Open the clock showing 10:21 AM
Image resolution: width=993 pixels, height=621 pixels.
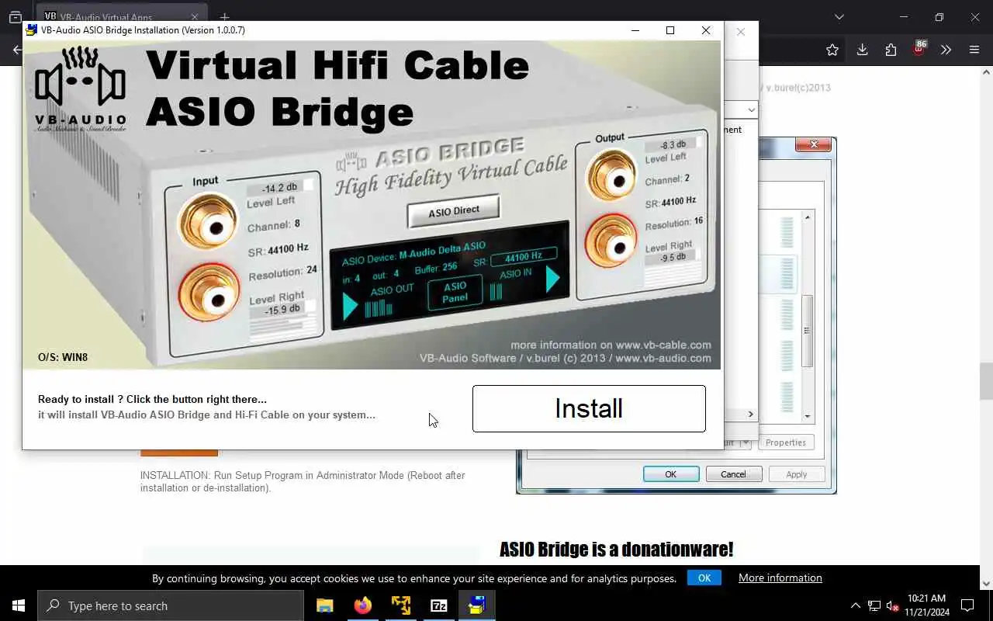click(x=926, y=605)
